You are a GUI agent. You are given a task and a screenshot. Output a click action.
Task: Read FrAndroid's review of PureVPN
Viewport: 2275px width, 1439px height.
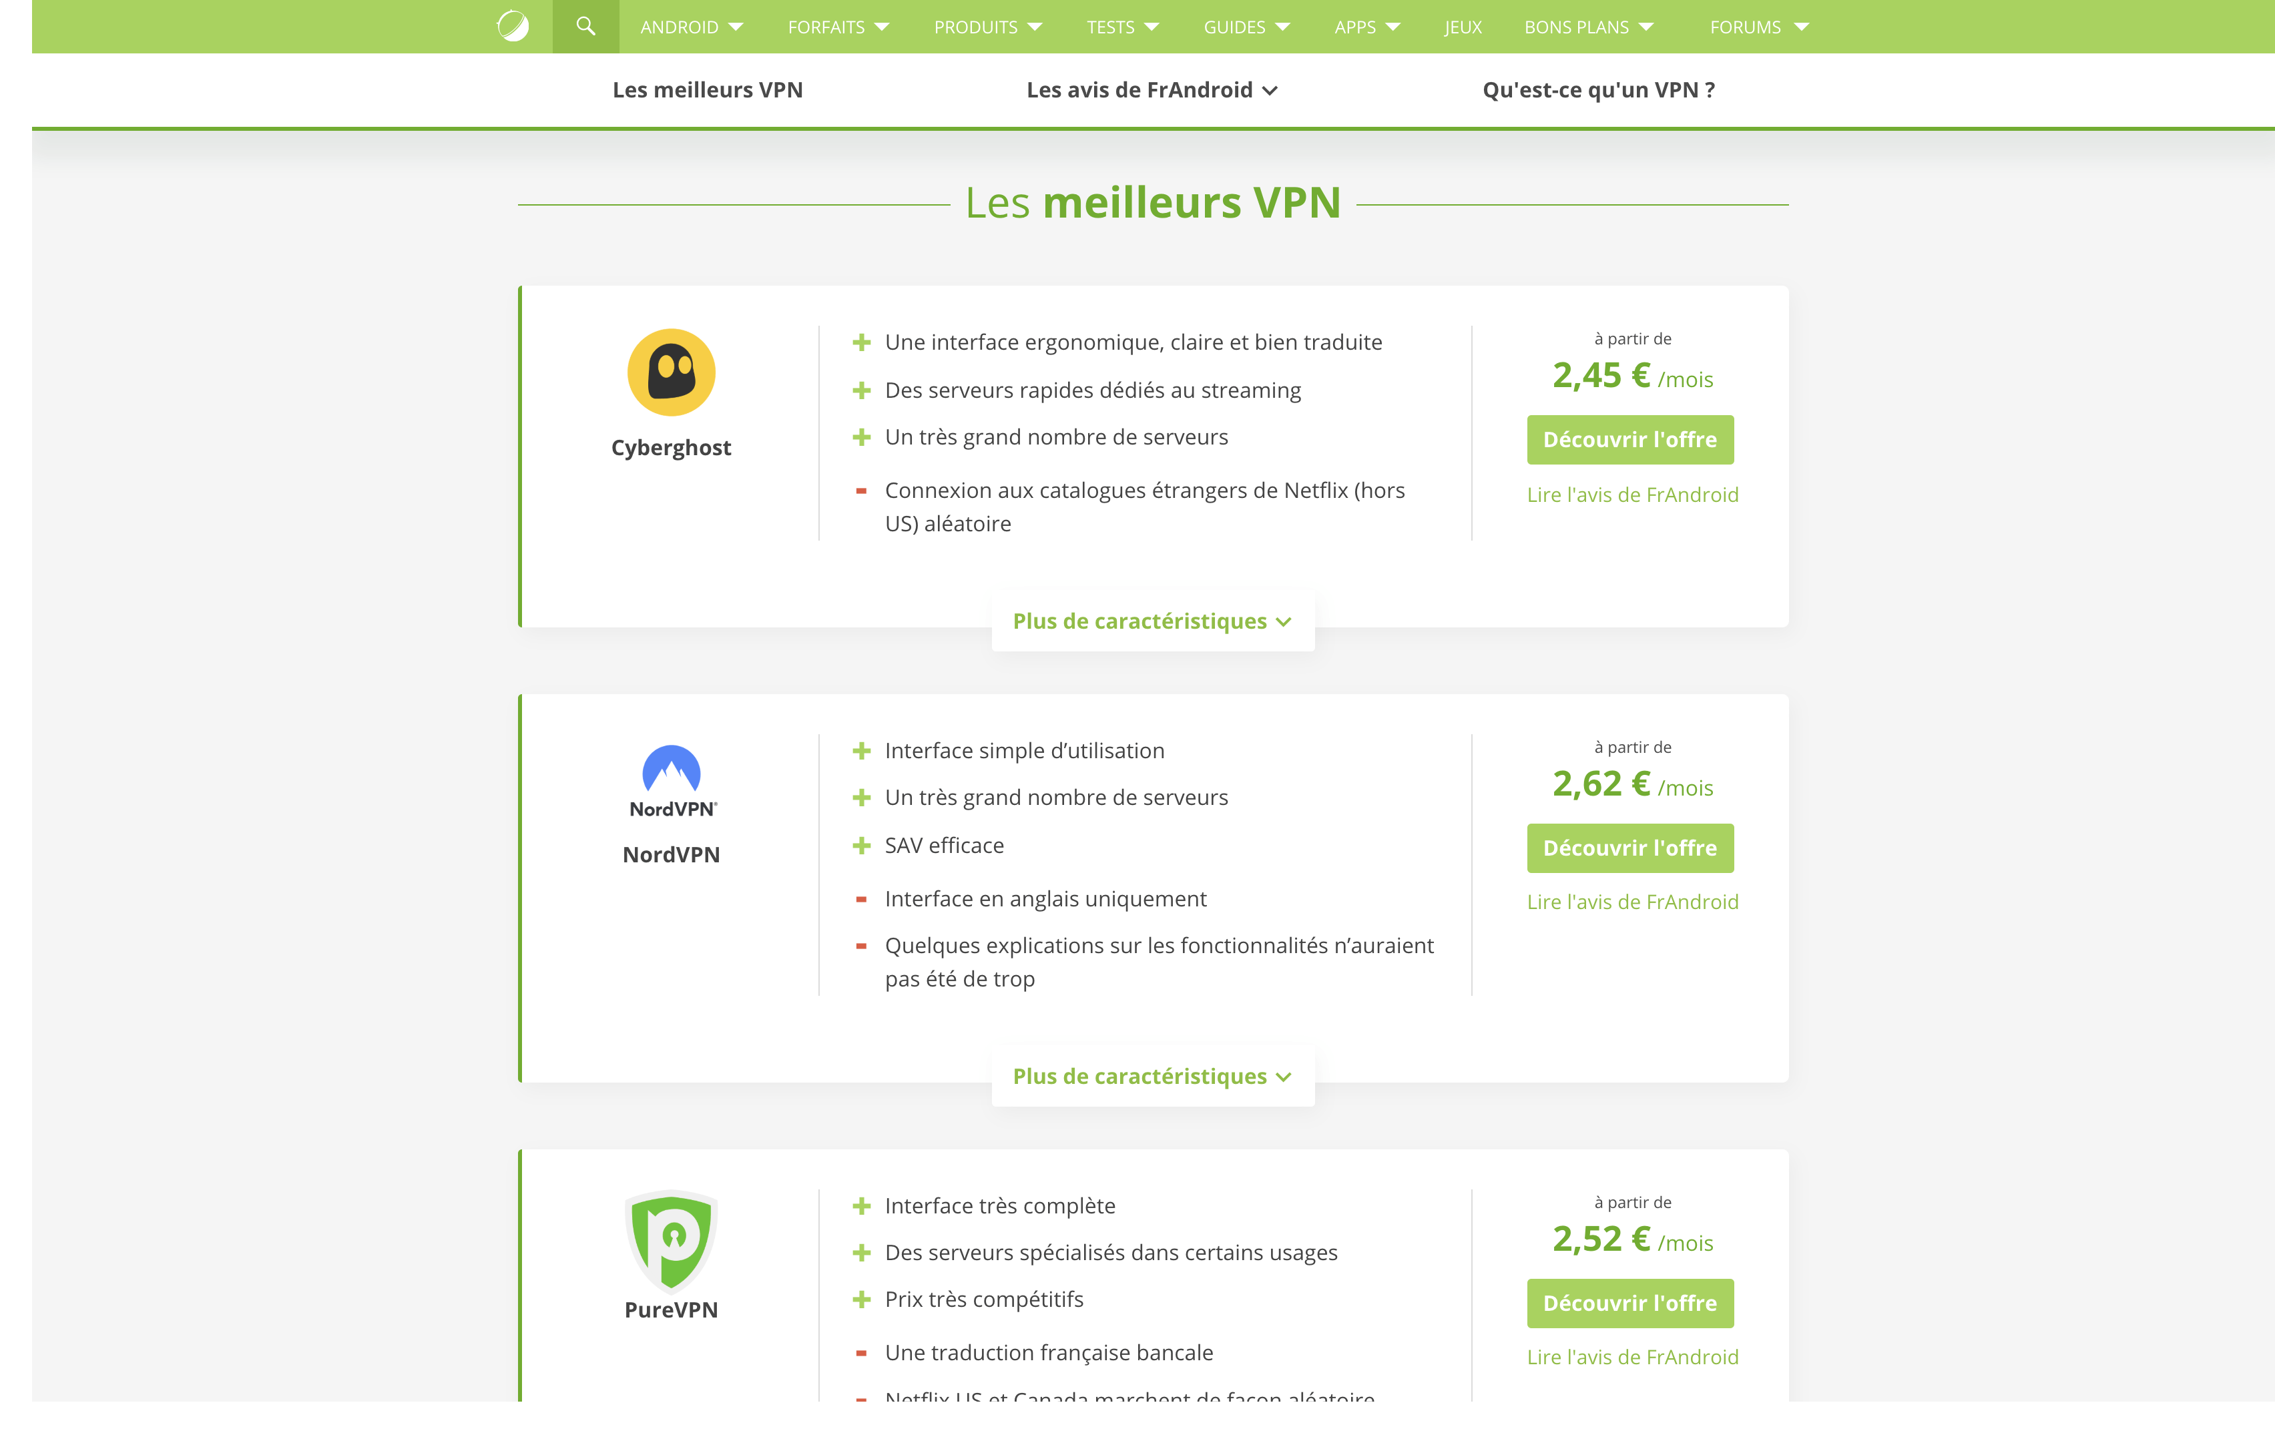(1633, 1357)
